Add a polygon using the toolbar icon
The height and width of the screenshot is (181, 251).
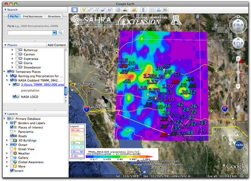pyautogui.click(x=90, y=10)
